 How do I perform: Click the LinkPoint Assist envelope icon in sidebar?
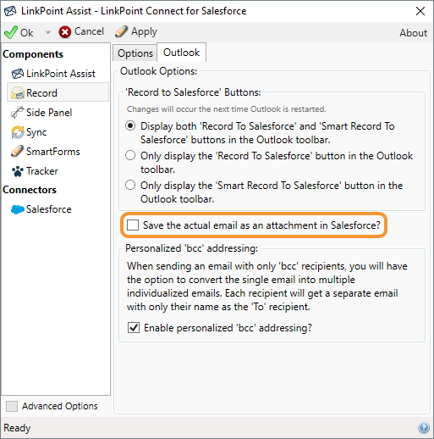[x=18, y=74]
